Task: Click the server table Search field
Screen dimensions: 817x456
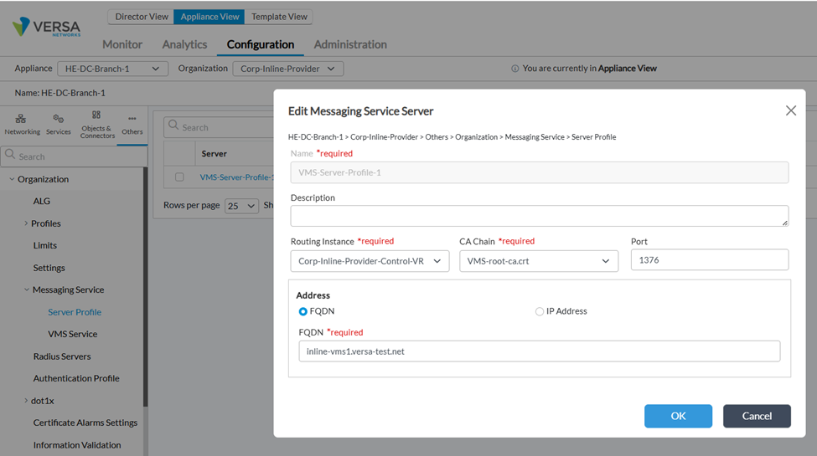Action: [219, 127]
